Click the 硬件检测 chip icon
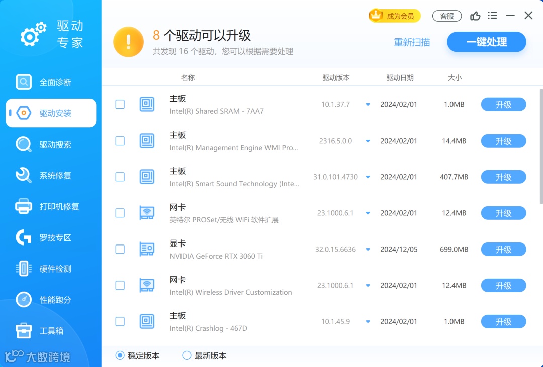 pos(24,269)
